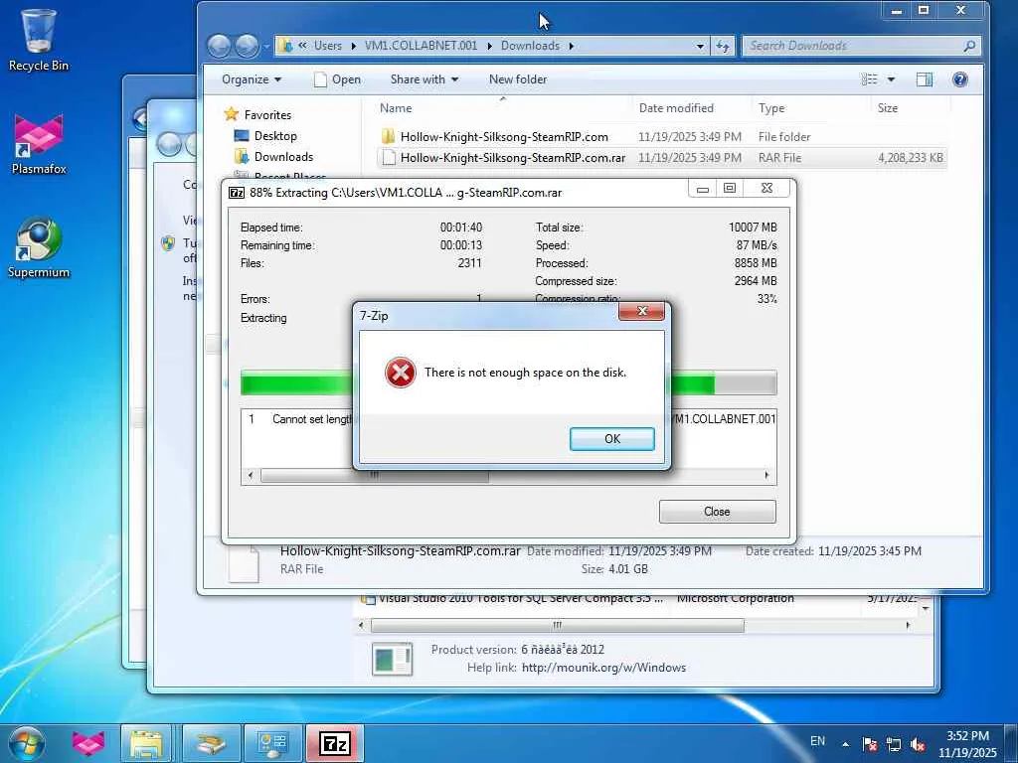Switch to the 7-Zip taskbar button
Viewport: 1018px width, 763px height.
(335, 743)
